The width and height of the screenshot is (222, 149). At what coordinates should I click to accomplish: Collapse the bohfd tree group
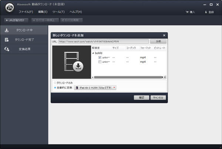point(93,53)
